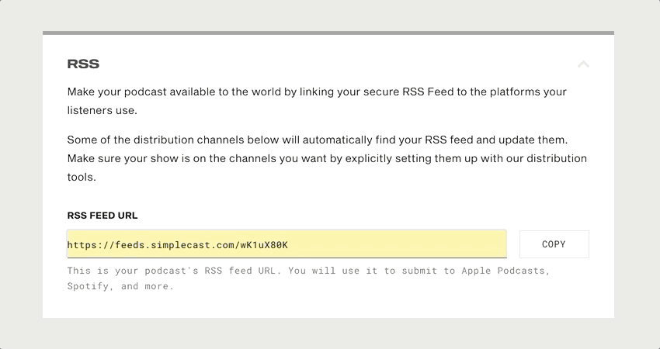660x349 pixels.
Task: Select the RSS section heading
Action: coord(83,64)
